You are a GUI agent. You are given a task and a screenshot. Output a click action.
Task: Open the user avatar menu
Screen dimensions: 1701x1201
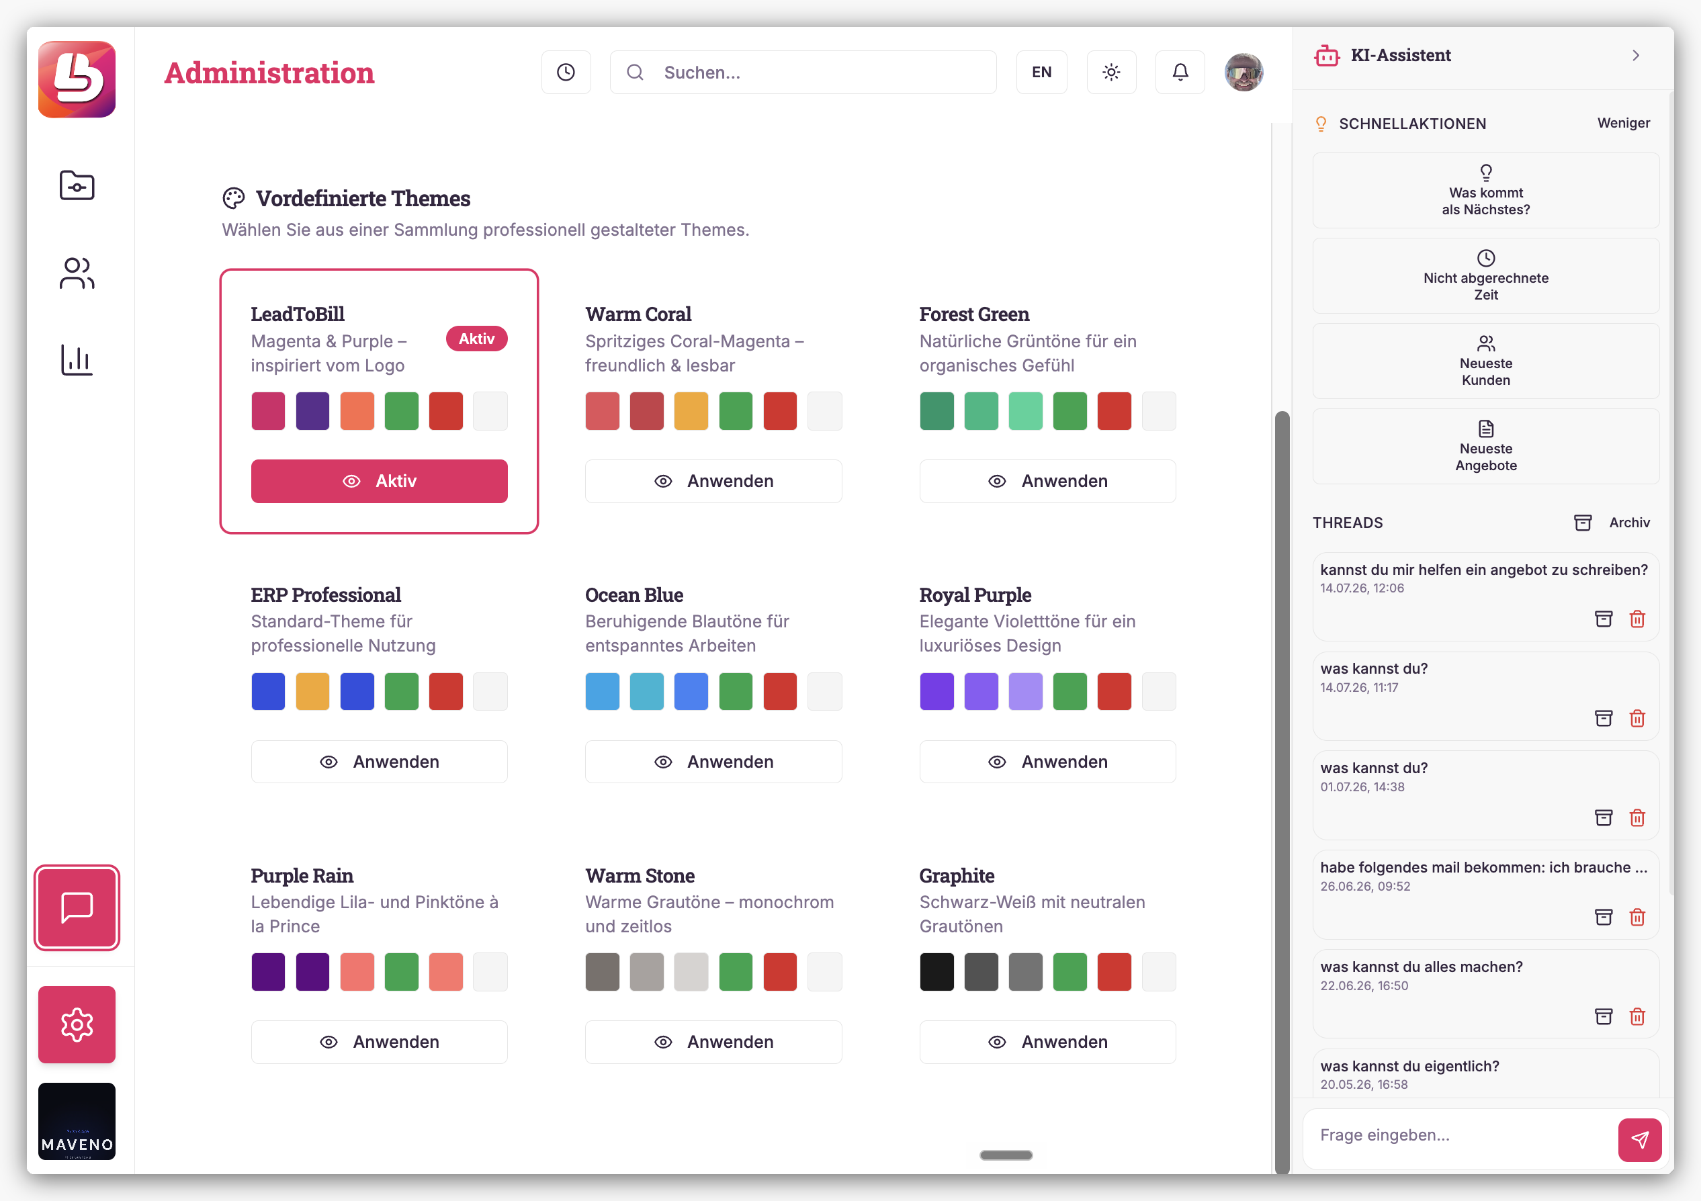click(1244, 72)
